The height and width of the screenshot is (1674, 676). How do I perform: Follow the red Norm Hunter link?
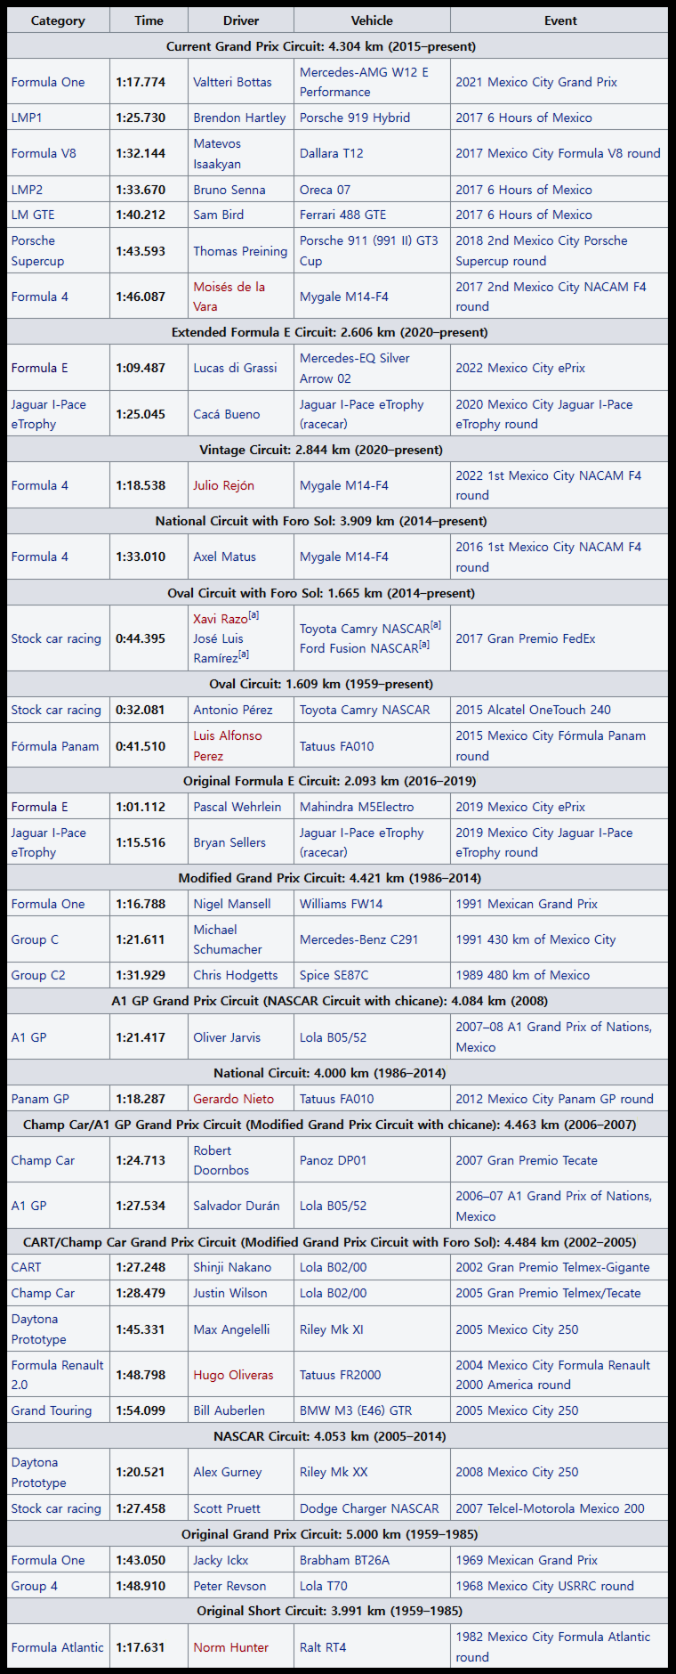[x=230, y=1647]
